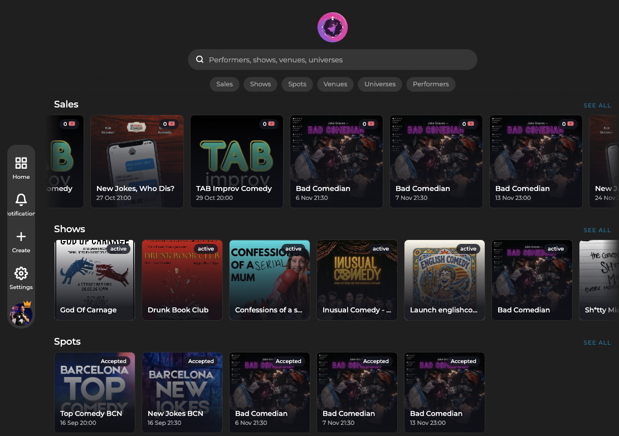Filter results by Performers chip
The width and height of the screenshot is (619, 436).
pos(431,84)
